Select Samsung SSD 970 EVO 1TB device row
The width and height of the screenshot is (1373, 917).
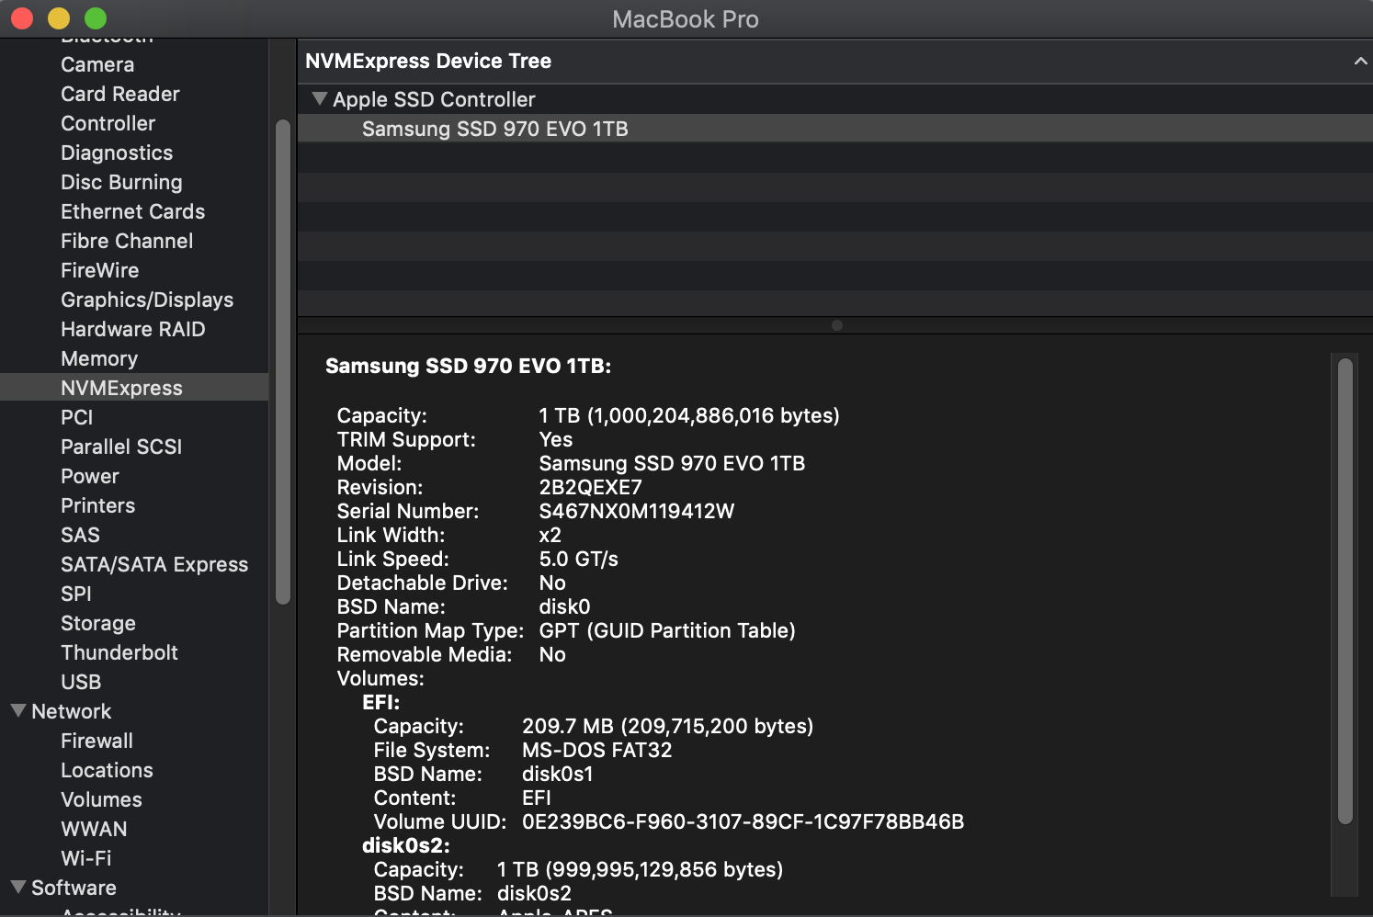834,129
